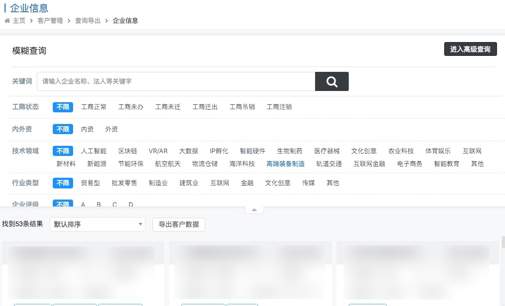Viewport: 505px width, 306px height.
Task: Pick 大数据 in technology field
Action: click(188, 151)
